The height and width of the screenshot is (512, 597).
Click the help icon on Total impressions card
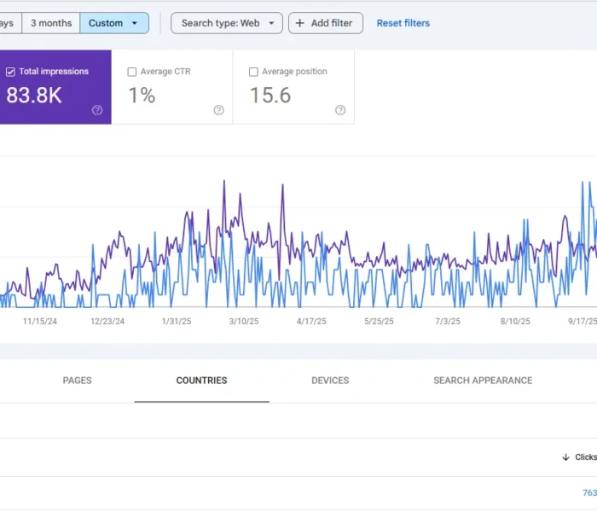pyautogui.click(x=97, y=110)
